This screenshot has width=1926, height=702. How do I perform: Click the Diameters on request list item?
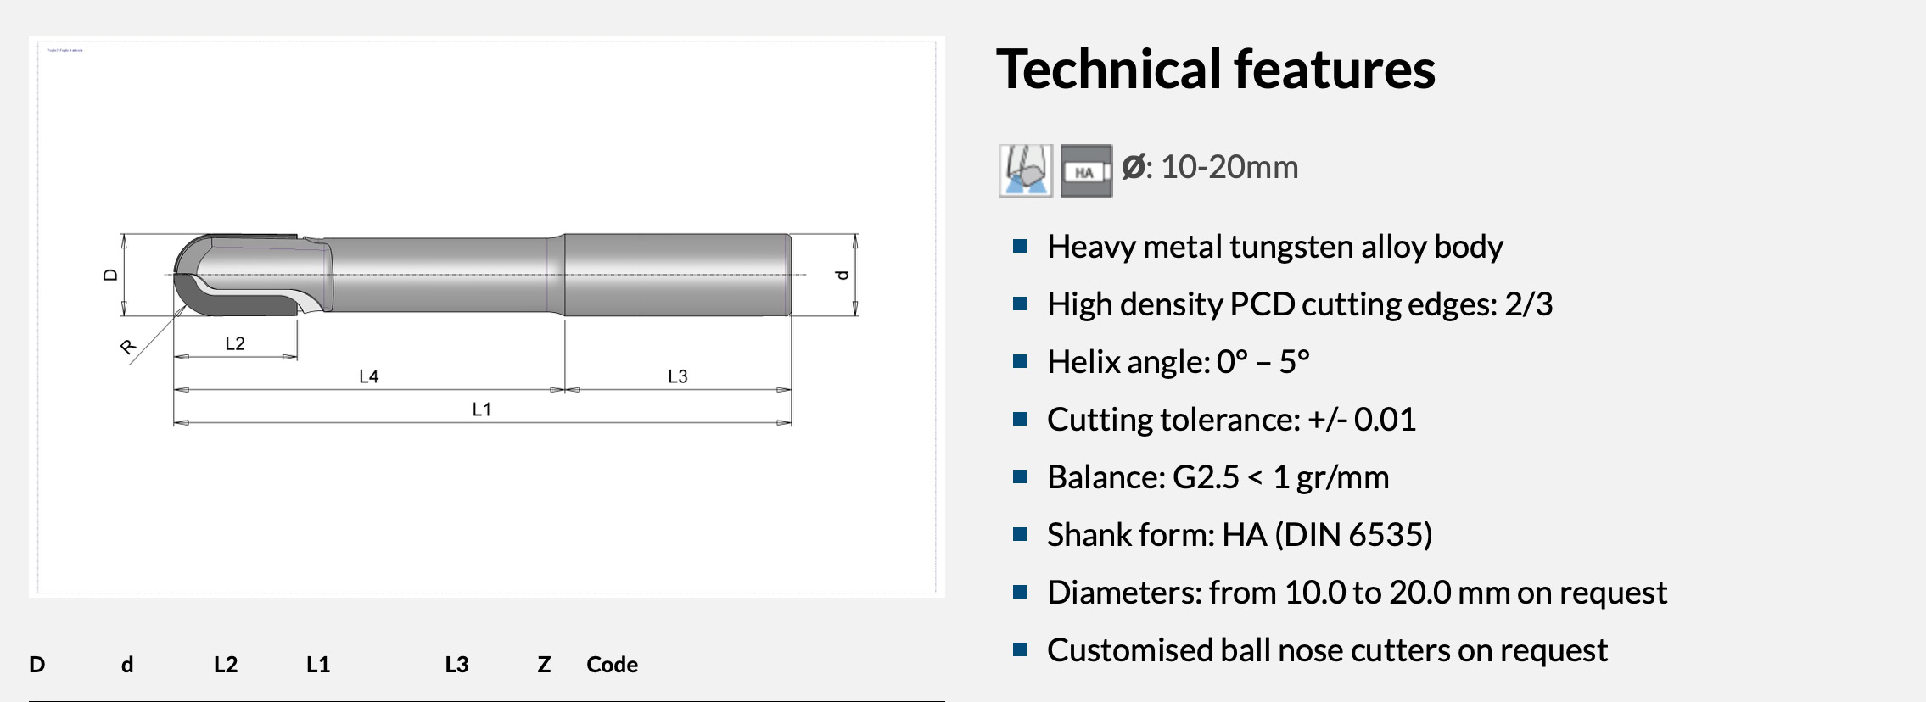click(x=1357, y=593)
